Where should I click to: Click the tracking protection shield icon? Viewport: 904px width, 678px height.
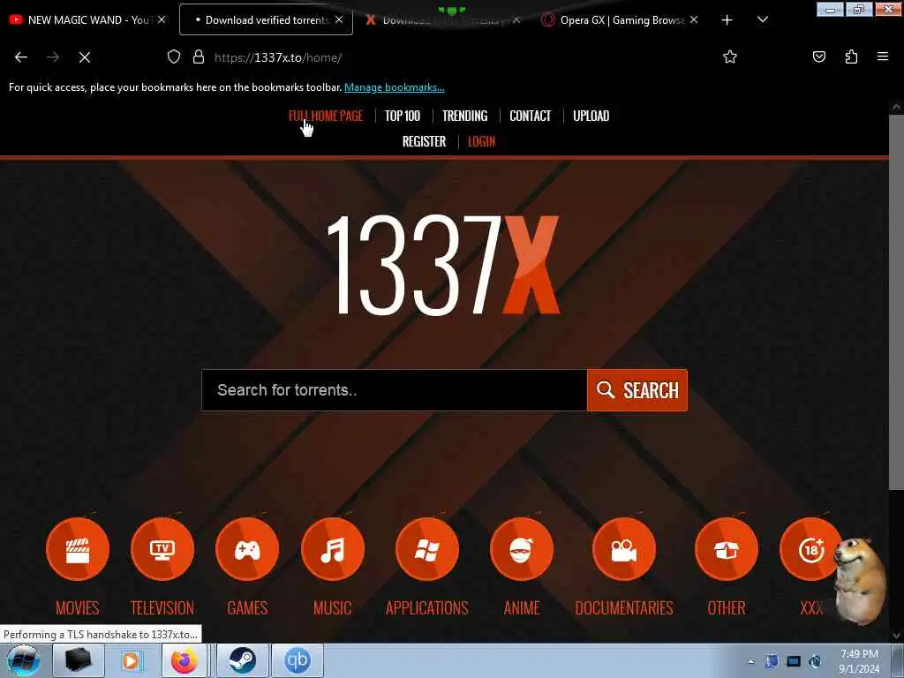(x=174, y=56)
